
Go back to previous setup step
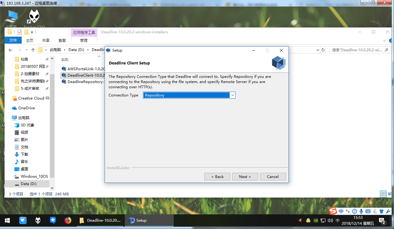tap(217, 176)
